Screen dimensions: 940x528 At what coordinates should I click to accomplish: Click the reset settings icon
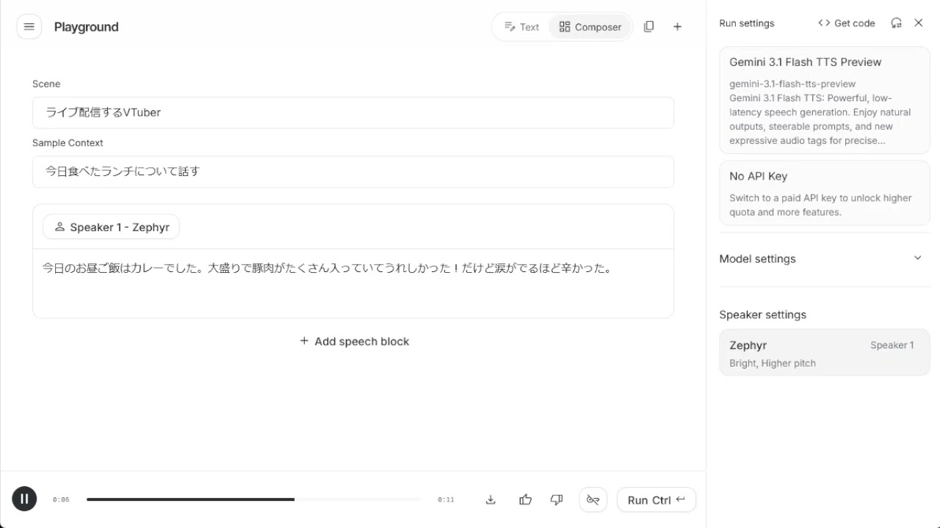[896, 23]
